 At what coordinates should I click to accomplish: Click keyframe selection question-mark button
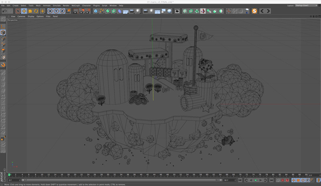pyautogui.click(x=287, y=180)
